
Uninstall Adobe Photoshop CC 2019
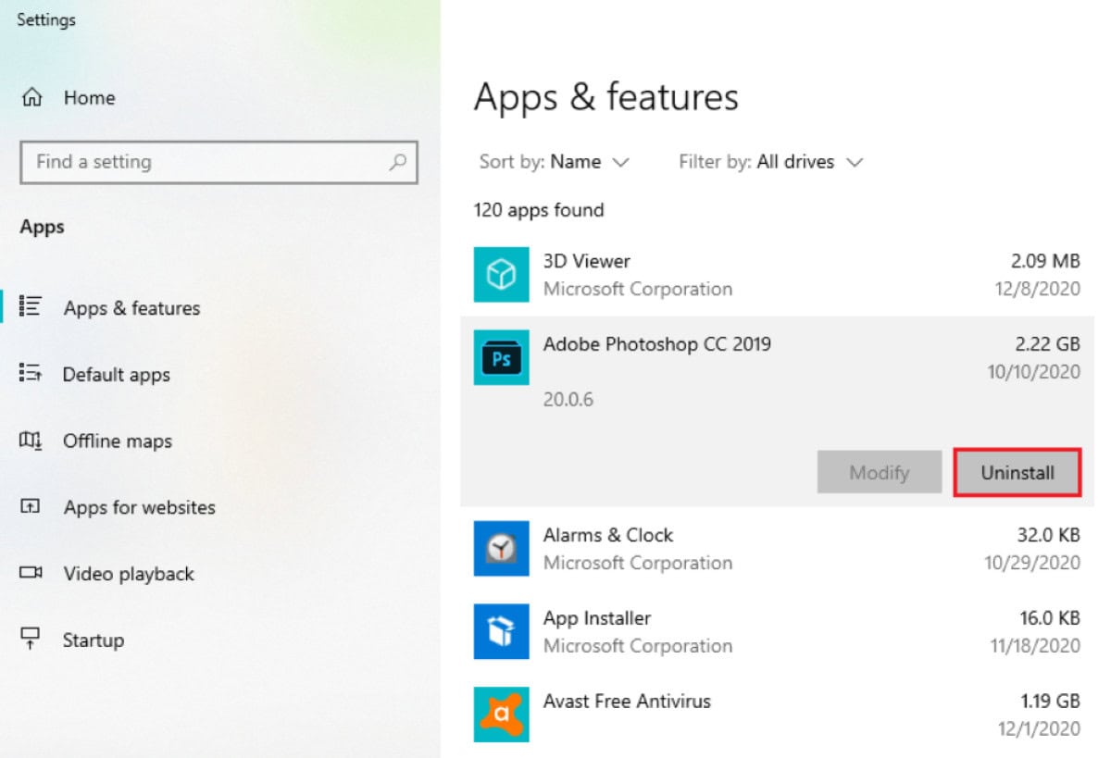coord(1017,472)
